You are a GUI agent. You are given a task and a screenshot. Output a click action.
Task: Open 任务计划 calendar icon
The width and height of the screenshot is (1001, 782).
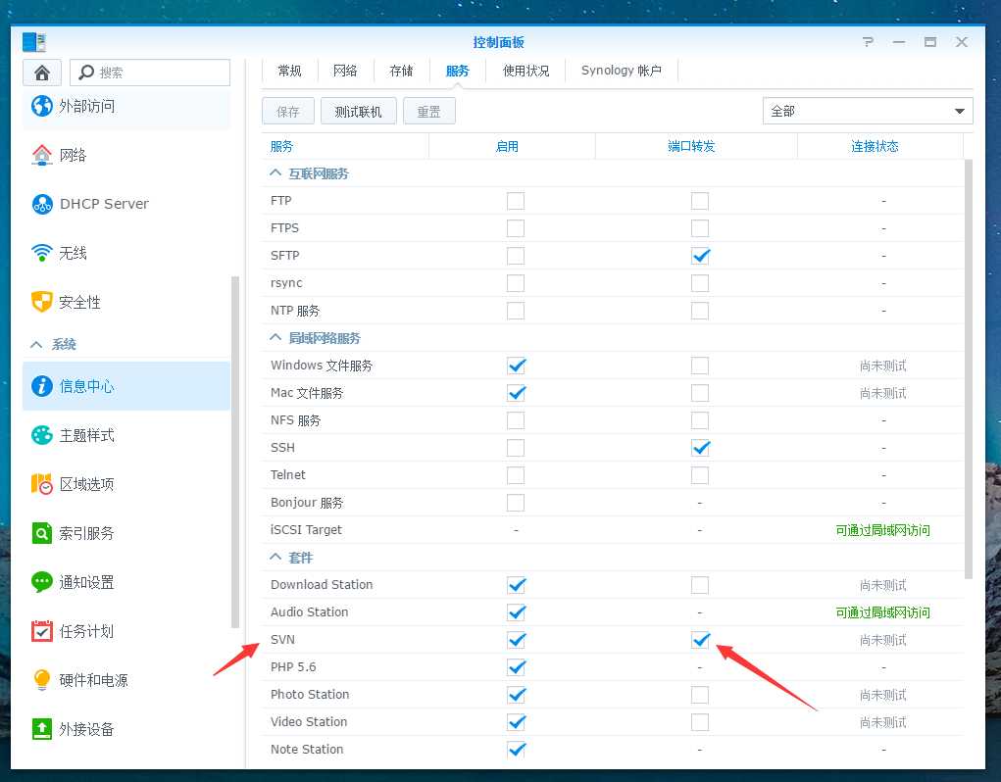[42, 631]
